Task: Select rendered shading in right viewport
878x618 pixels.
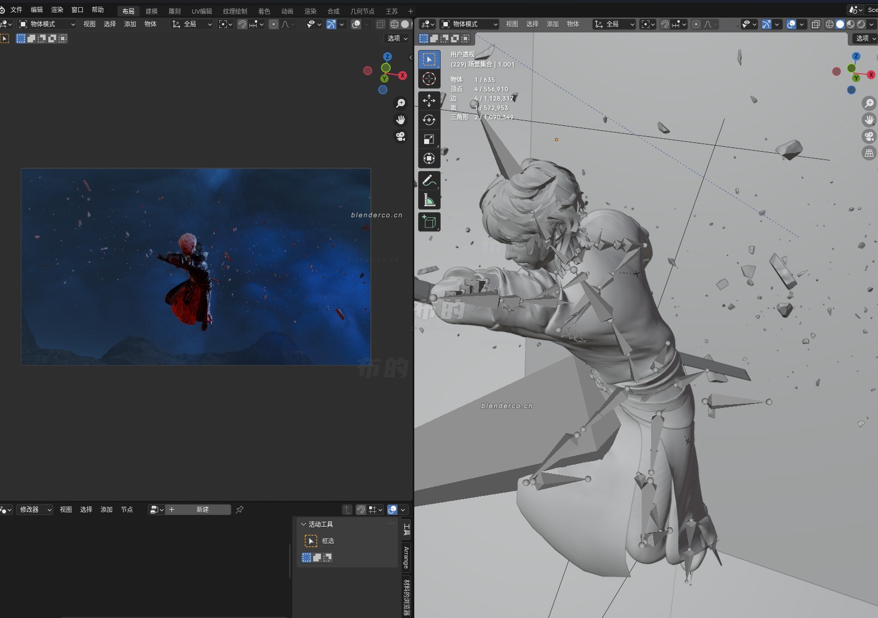Action: (x=861, y=24)
